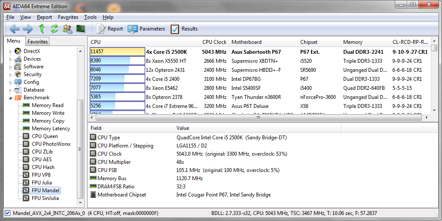Click the Software icon in tree
The image size is (442, 221).
coord(18,67)
